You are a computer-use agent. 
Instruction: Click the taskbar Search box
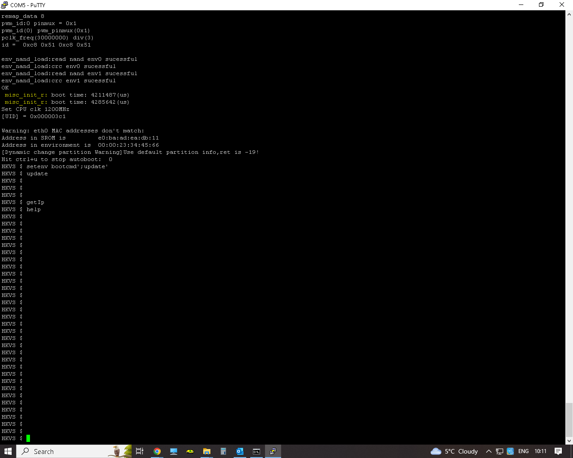[67, 451]
